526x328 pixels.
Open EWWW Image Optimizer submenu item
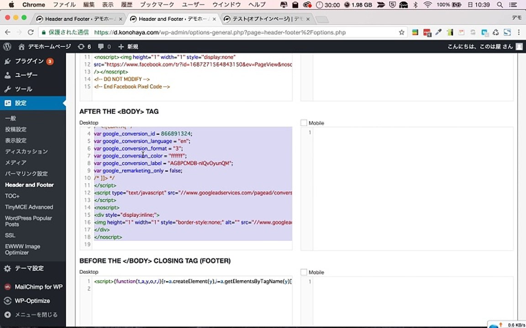(22, 249)
